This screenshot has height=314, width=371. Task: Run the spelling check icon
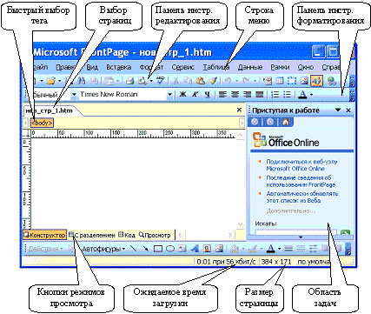[x=161, y=80]
